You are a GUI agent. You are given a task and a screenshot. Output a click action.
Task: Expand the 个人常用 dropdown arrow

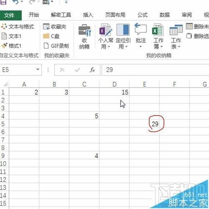point(109,47)
